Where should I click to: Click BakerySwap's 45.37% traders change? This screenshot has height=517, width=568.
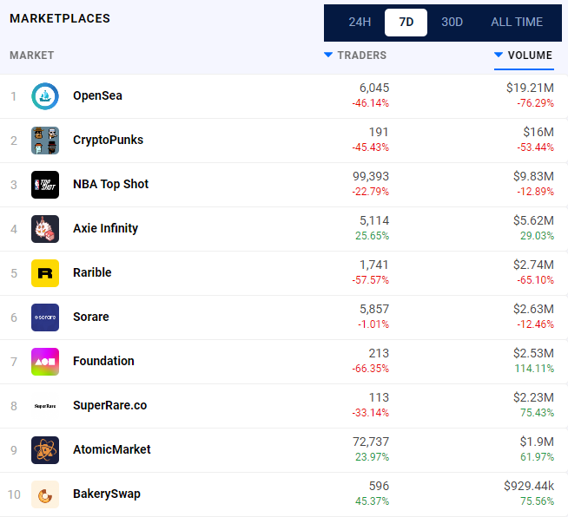point(372,501)
